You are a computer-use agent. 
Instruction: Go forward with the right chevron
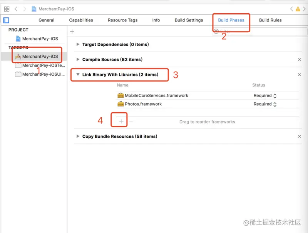[24, 9]
